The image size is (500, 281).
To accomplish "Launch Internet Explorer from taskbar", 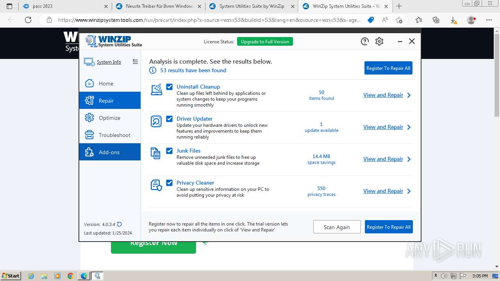I will (x=31, y=276).
